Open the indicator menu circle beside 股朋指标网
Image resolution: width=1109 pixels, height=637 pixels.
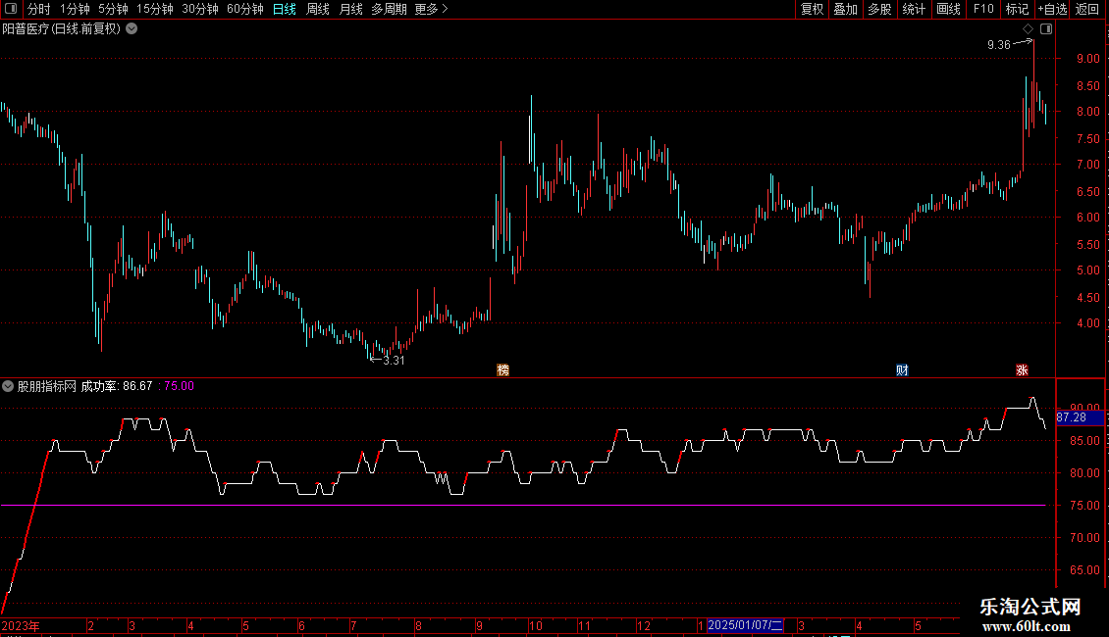pyautogui.click(x=8, y=386)
